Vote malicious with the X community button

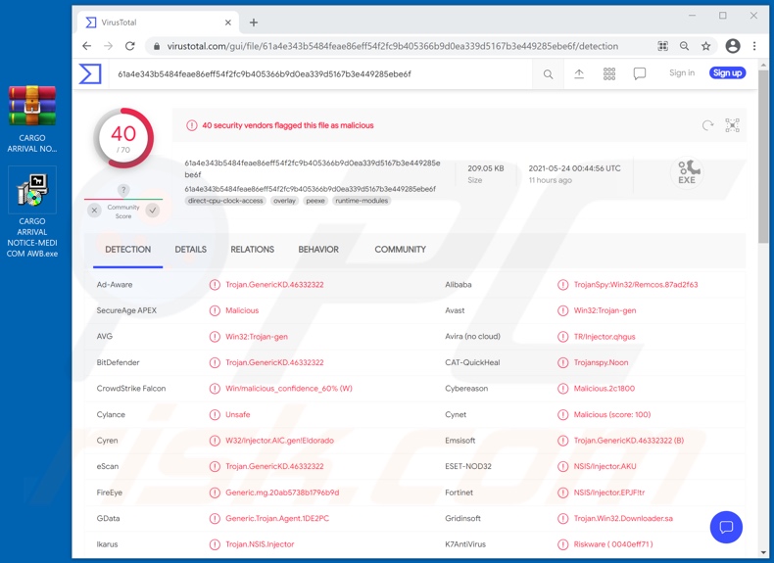94,211
